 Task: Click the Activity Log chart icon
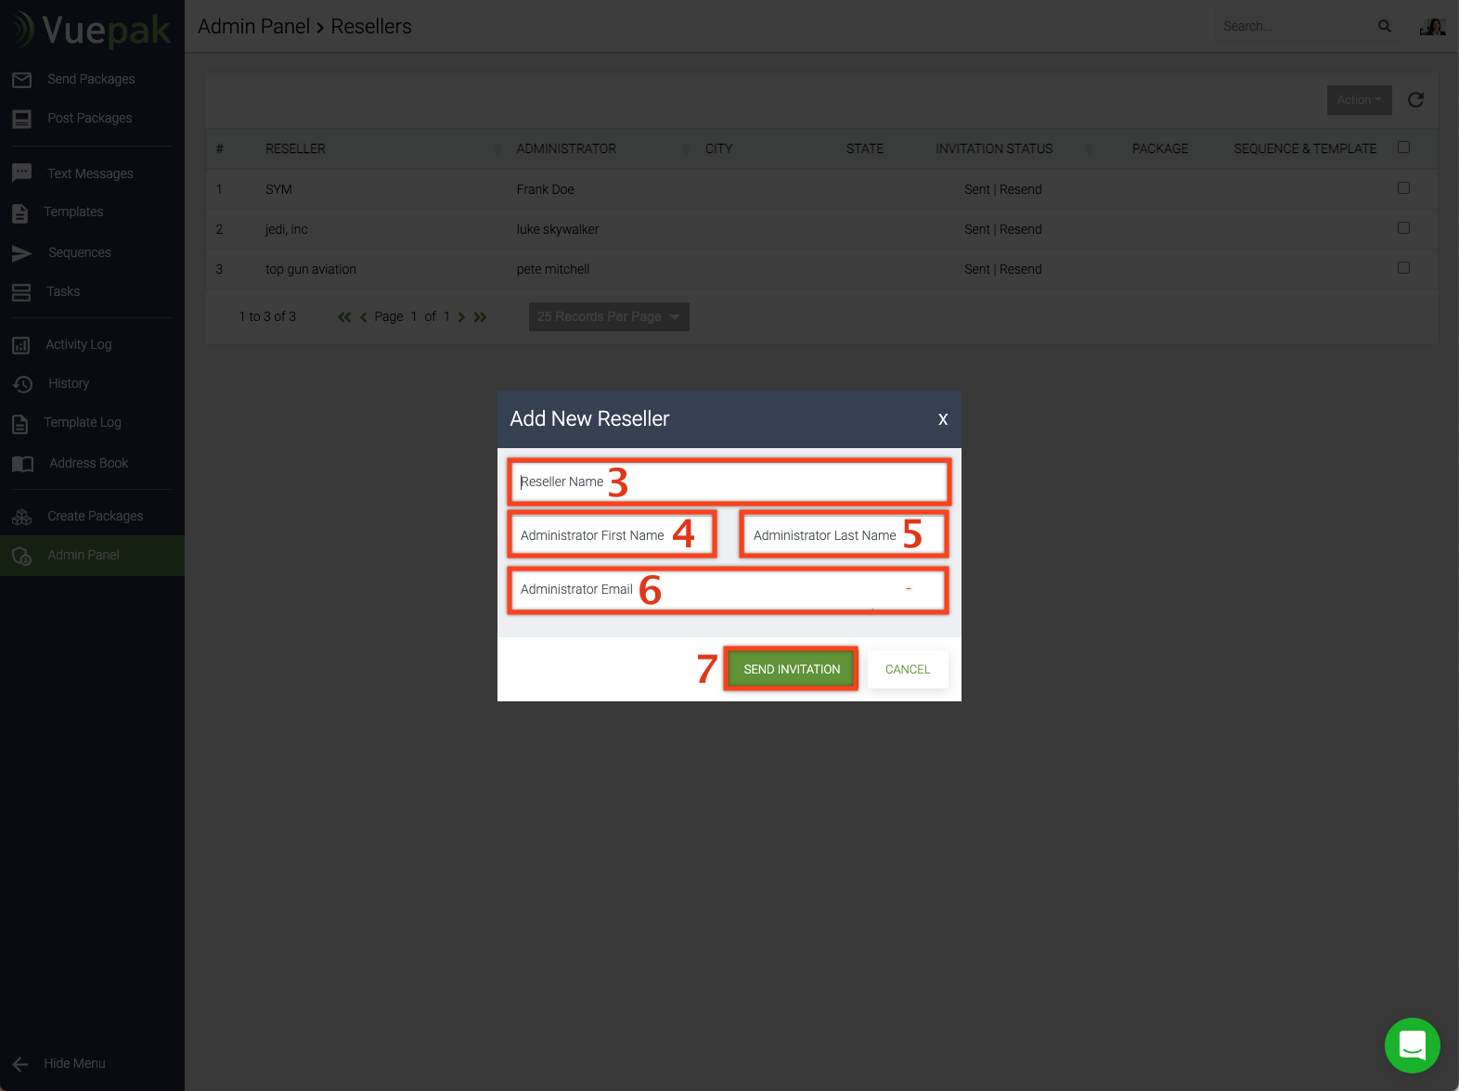21,345
